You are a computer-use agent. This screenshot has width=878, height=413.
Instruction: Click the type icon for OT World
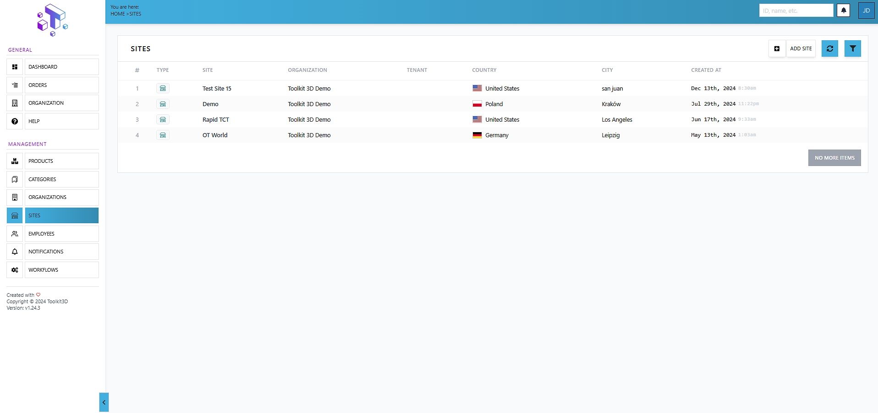(163, 135)
